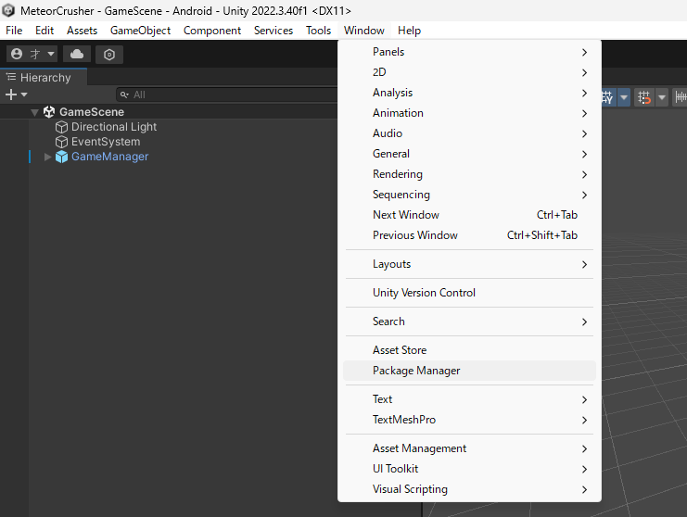Click the cloud services icon

(x=77, y=55)
